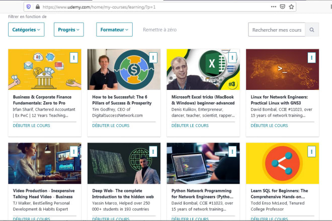332x221 pixels.
Task: Click title How to be Successful: The 6 Pillars
Action: point(122,100)
